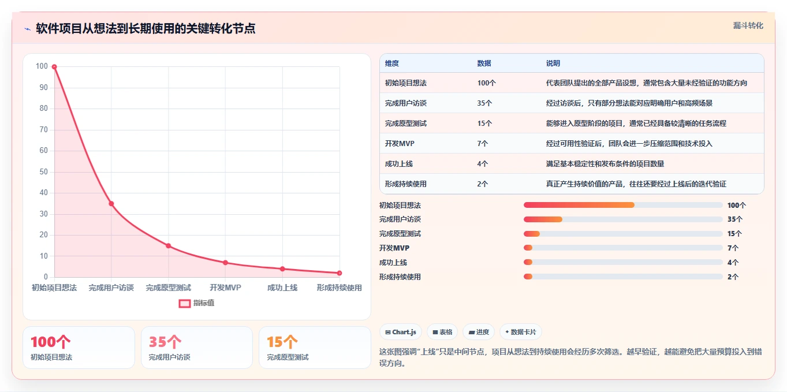This screenshot has height=392, width=787.
Task: Select the 表格 tag chip
Action: [x=442, y=332]
